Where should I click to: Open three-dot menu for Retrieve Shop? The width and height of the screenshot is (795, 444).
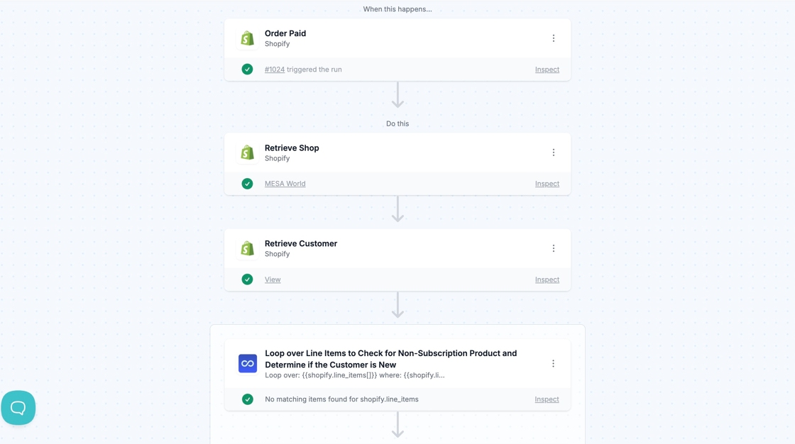[554, 152]
